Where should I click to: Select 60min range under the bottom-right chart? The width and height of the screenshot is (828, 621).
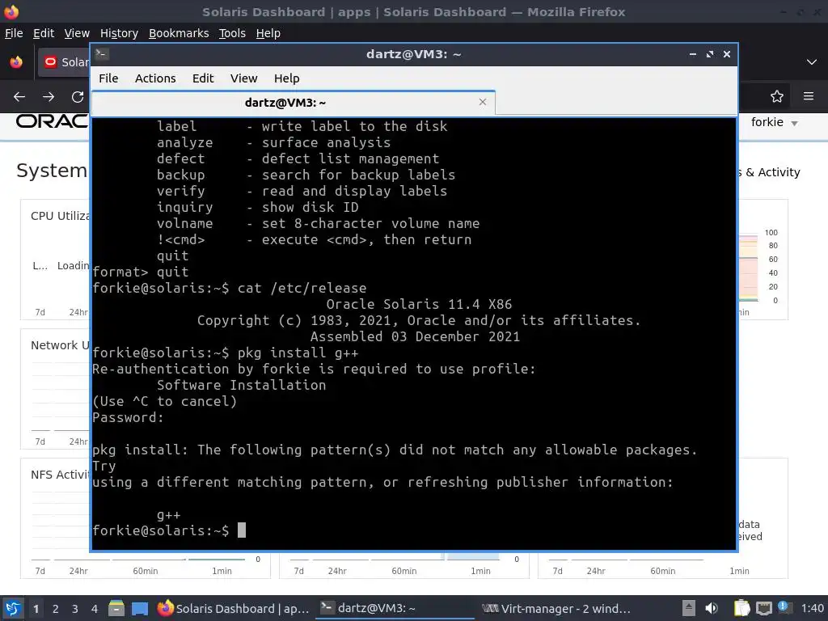pos(663,571)
